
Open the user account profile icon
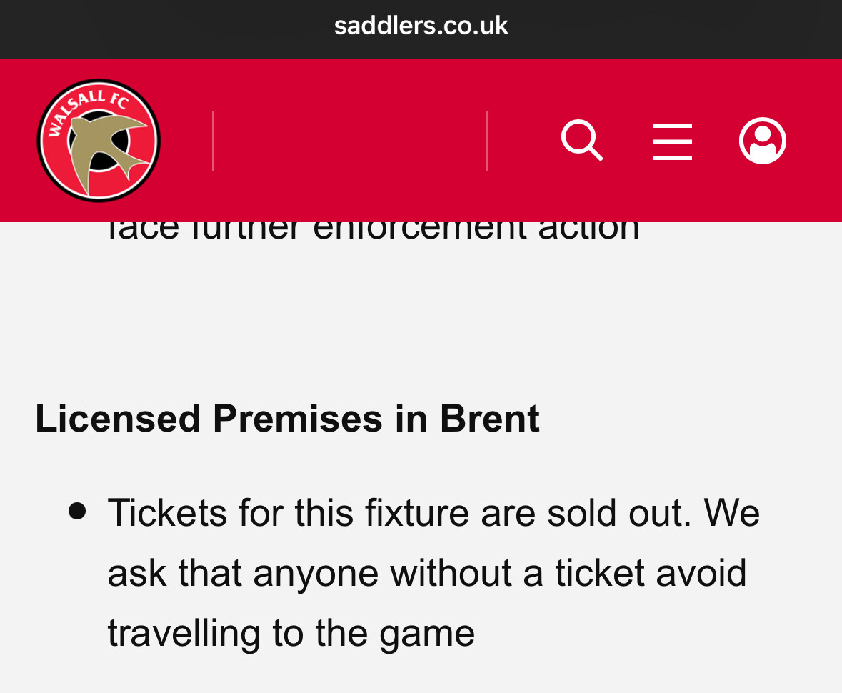click(762, 141)
